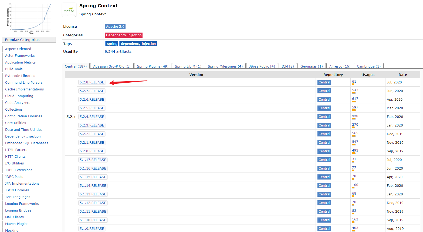Open the Apache 2.0 license tag
This screenshot has width=423, height=232.
(x=115, y=27)
